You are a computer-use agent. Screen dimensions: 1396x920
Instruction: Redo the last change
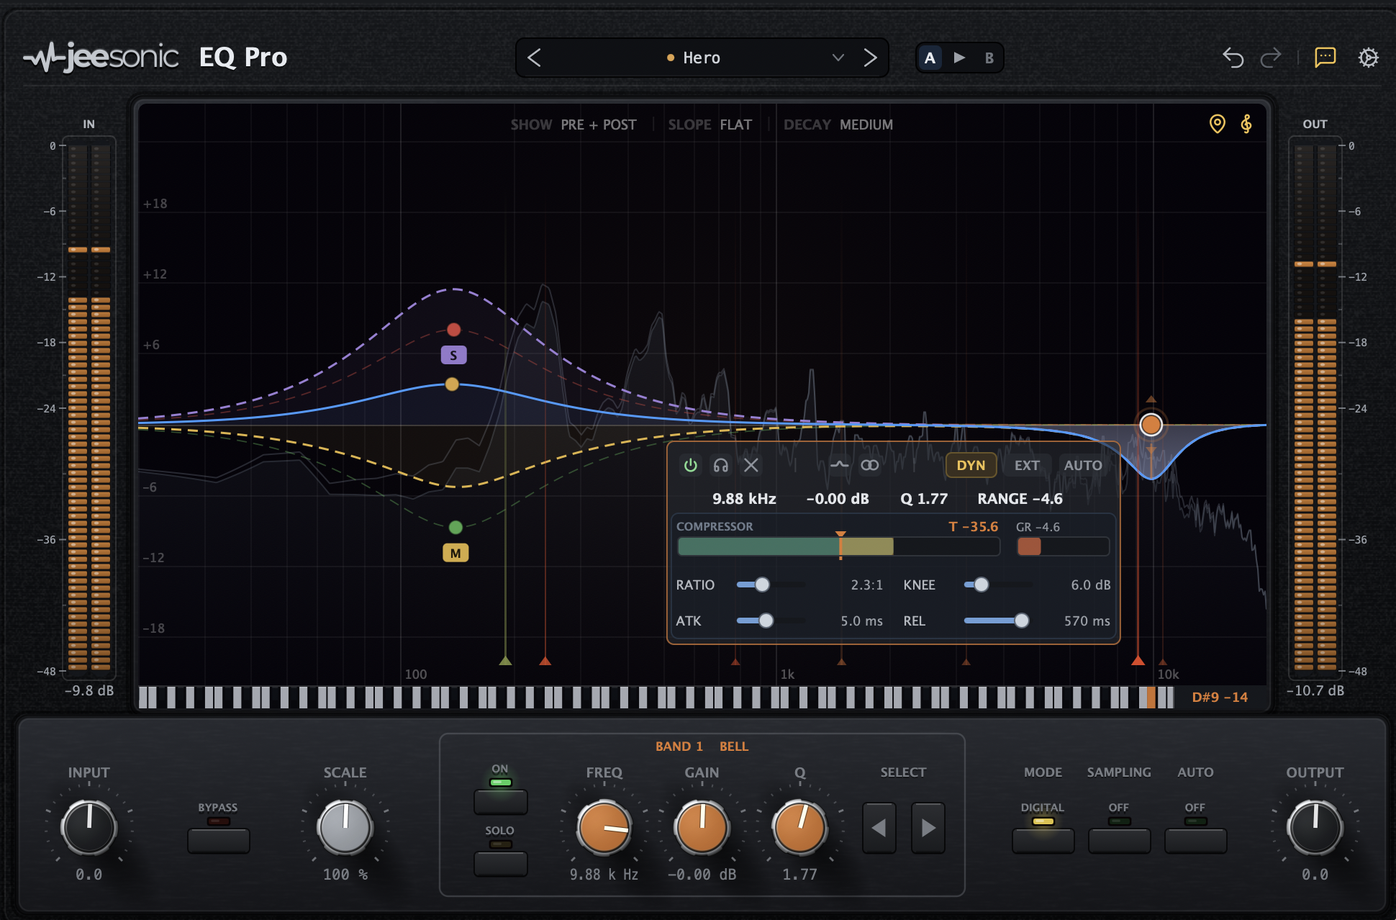pos(1271,58)
